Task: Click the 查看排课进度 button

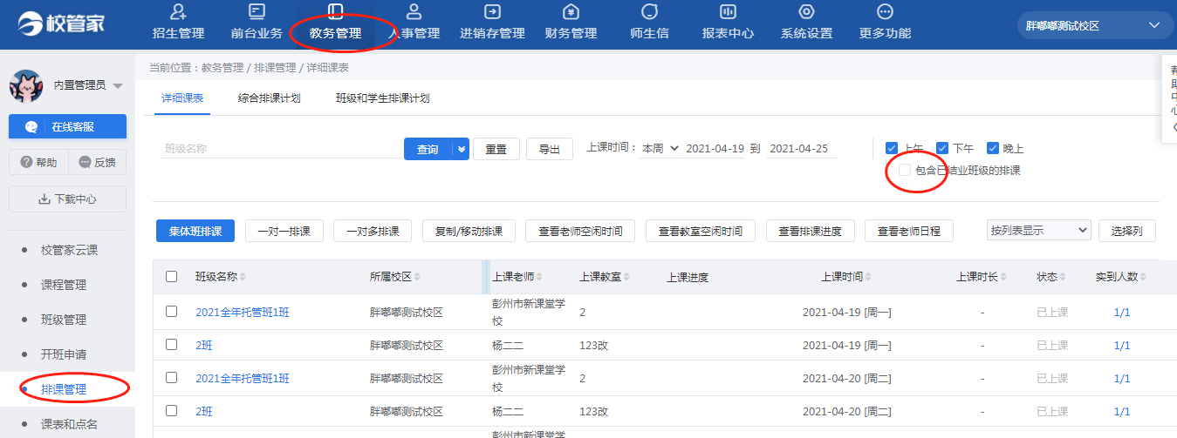Action: pyautogui.click(x=811, y=231)
